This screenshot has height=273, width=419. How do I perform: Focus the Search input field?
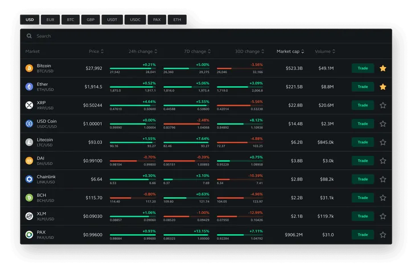point(205,36)
